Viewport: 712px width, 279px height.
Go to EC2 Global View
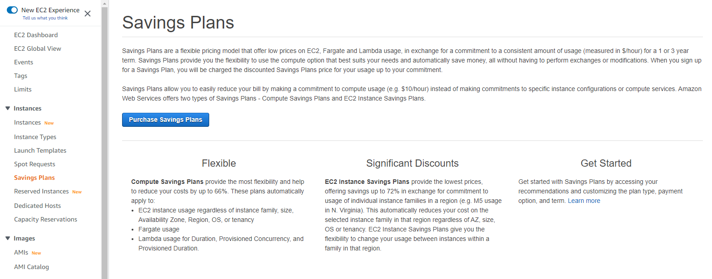click(38, 48)
